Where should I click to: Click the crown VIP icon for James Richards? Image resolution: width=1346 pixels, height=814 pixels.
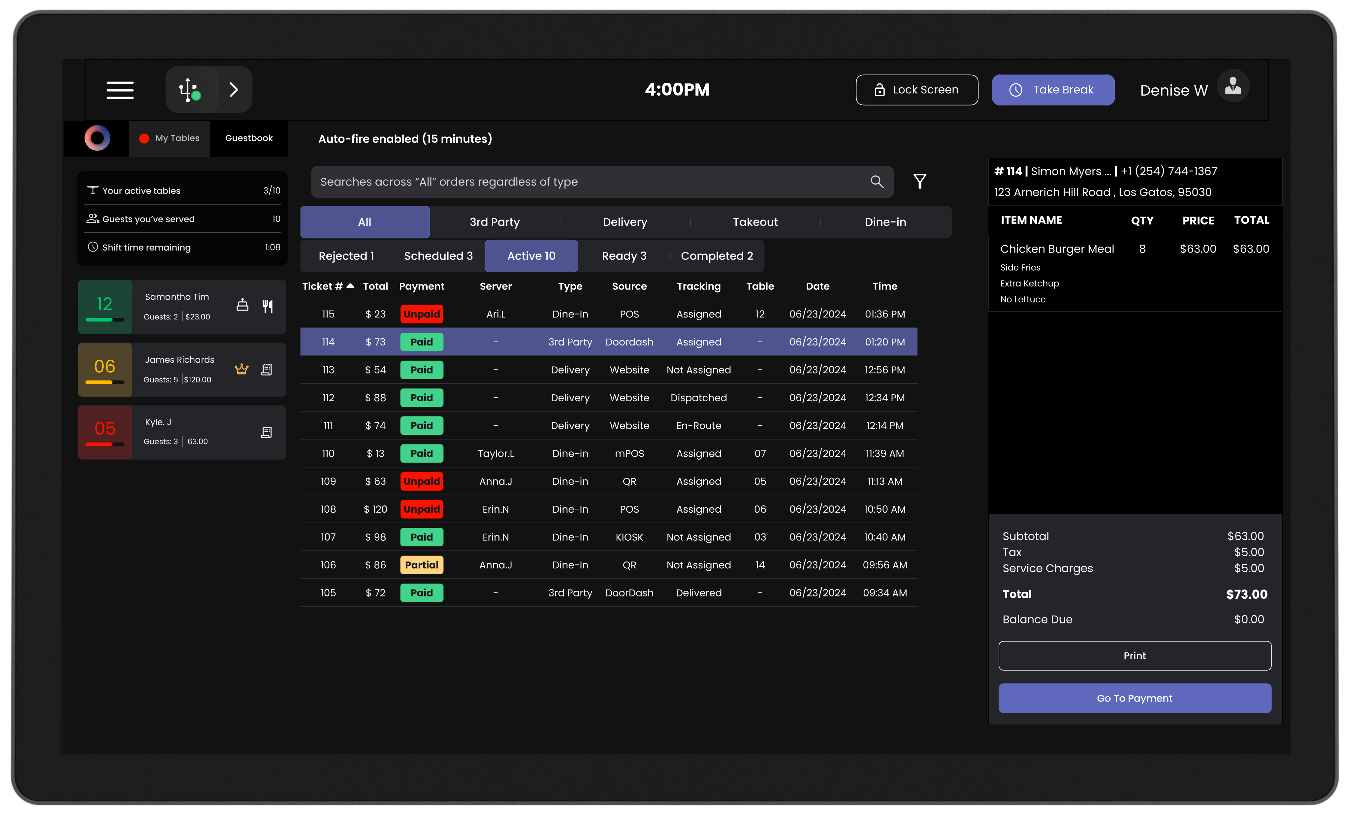click(x=241, y=370)
